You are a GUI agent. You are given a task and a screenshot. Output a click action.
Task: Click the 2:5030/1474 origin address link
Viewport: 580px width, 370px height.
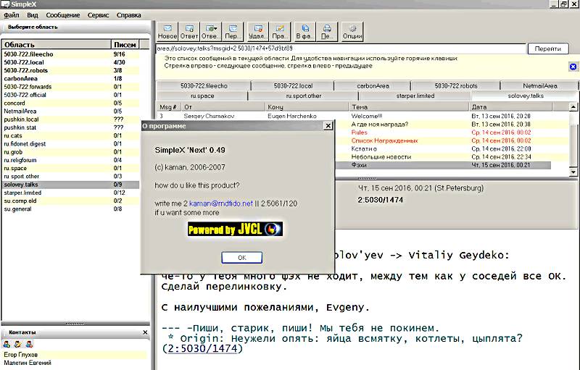pos(202,348)
